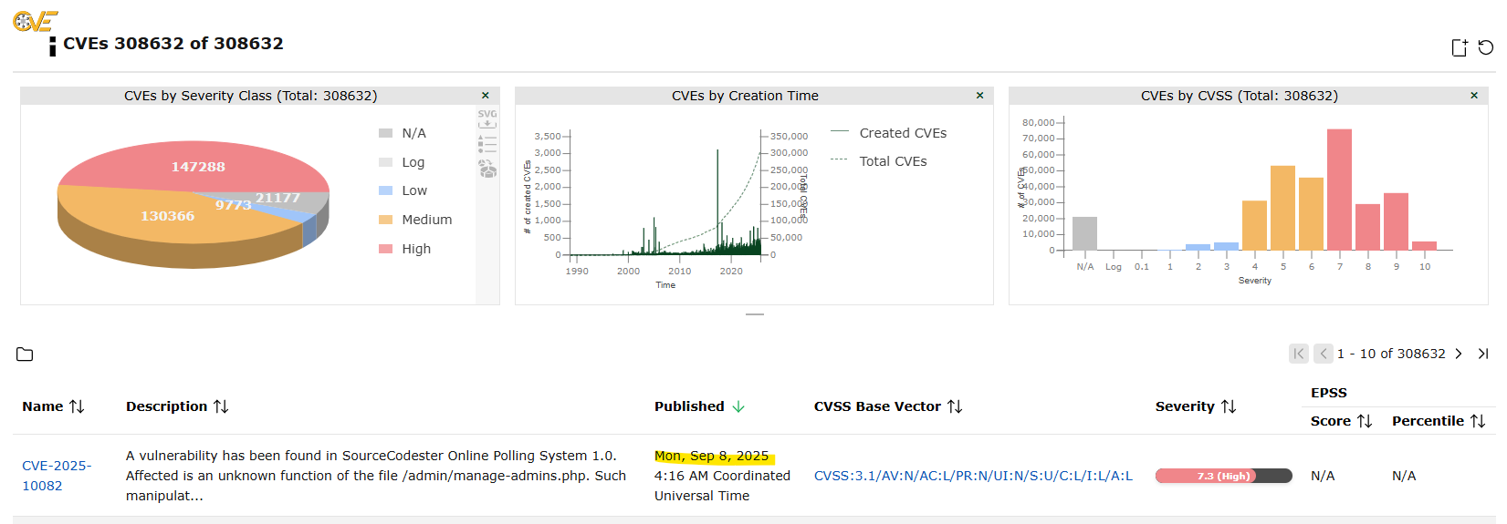
Task: Download the severity pie chart as SVG
Action: 487,119
